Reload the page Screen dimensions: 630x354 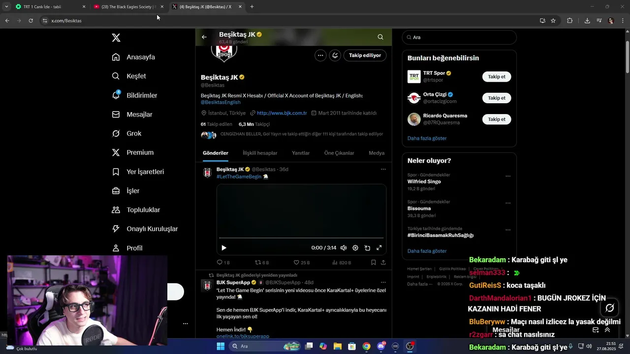31,21
